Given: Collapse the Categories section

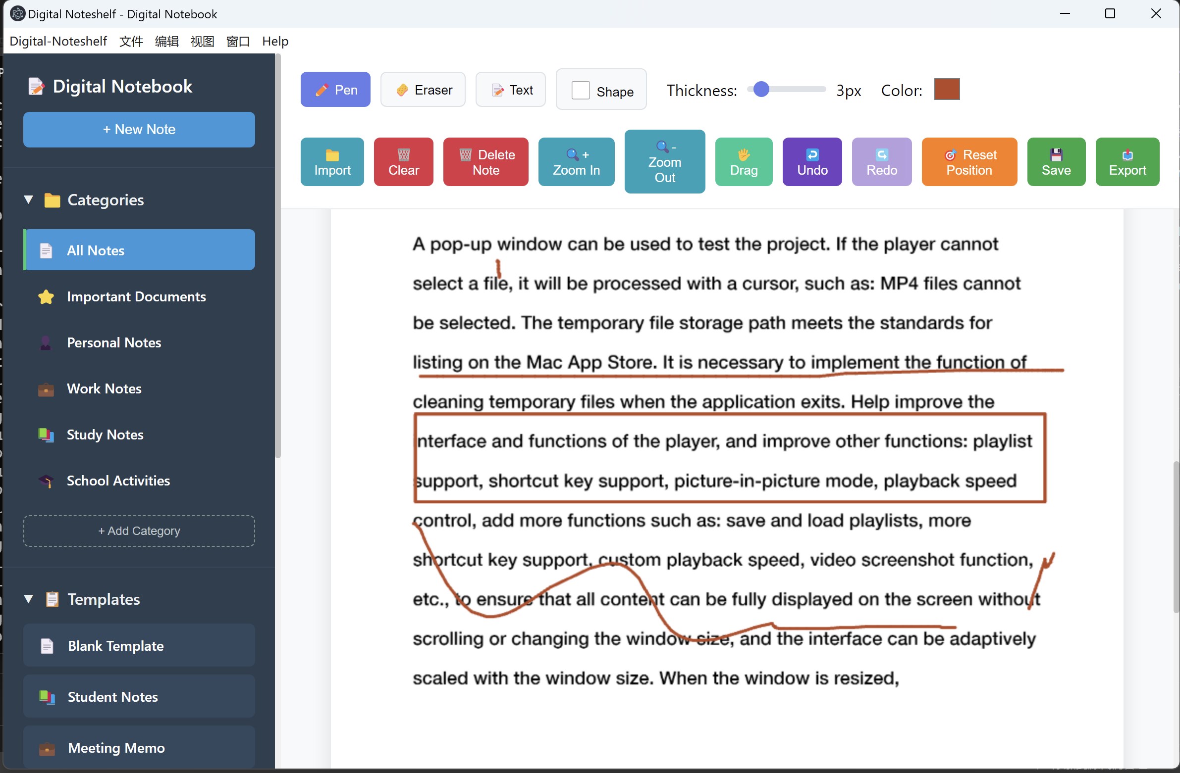Looking at the screenshot, I should [x=28, y=200].
